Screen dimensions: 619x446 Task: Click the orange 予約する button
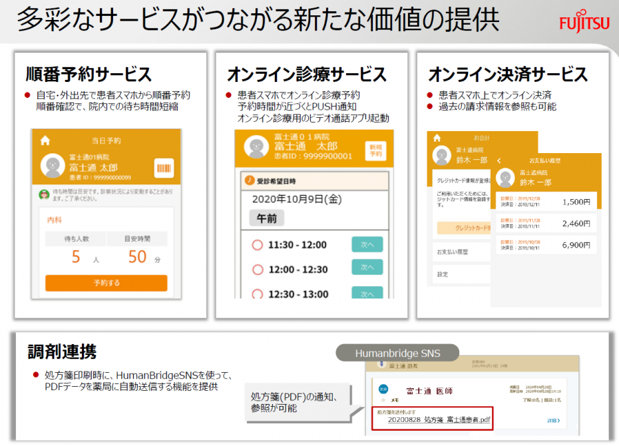[x=106, y=283]
